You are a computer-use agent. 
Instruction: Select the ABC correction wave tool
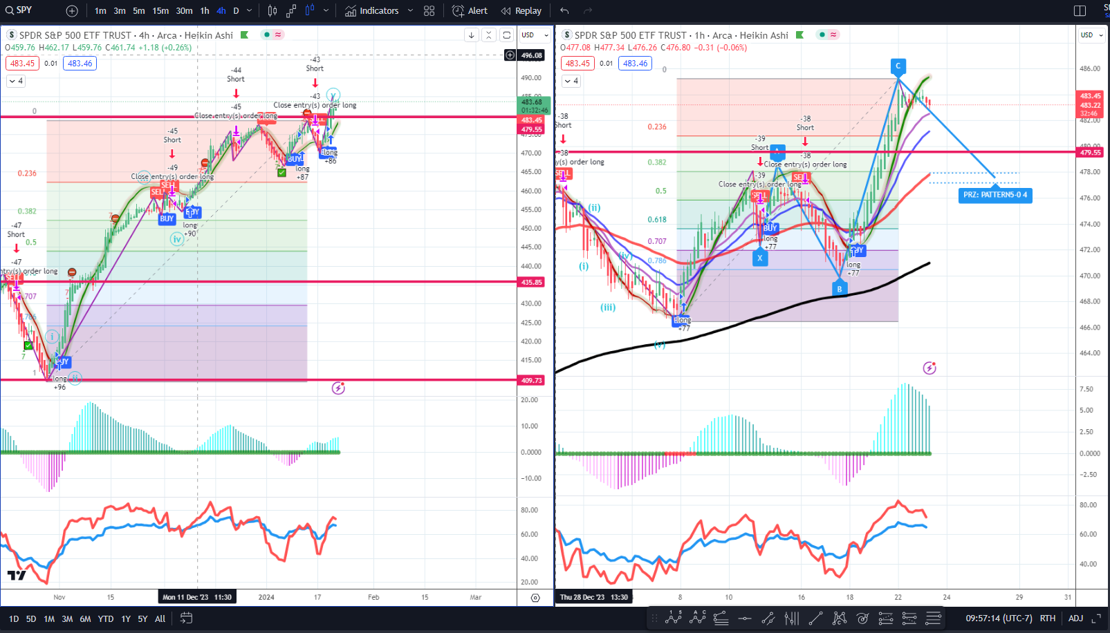[697, 618]
